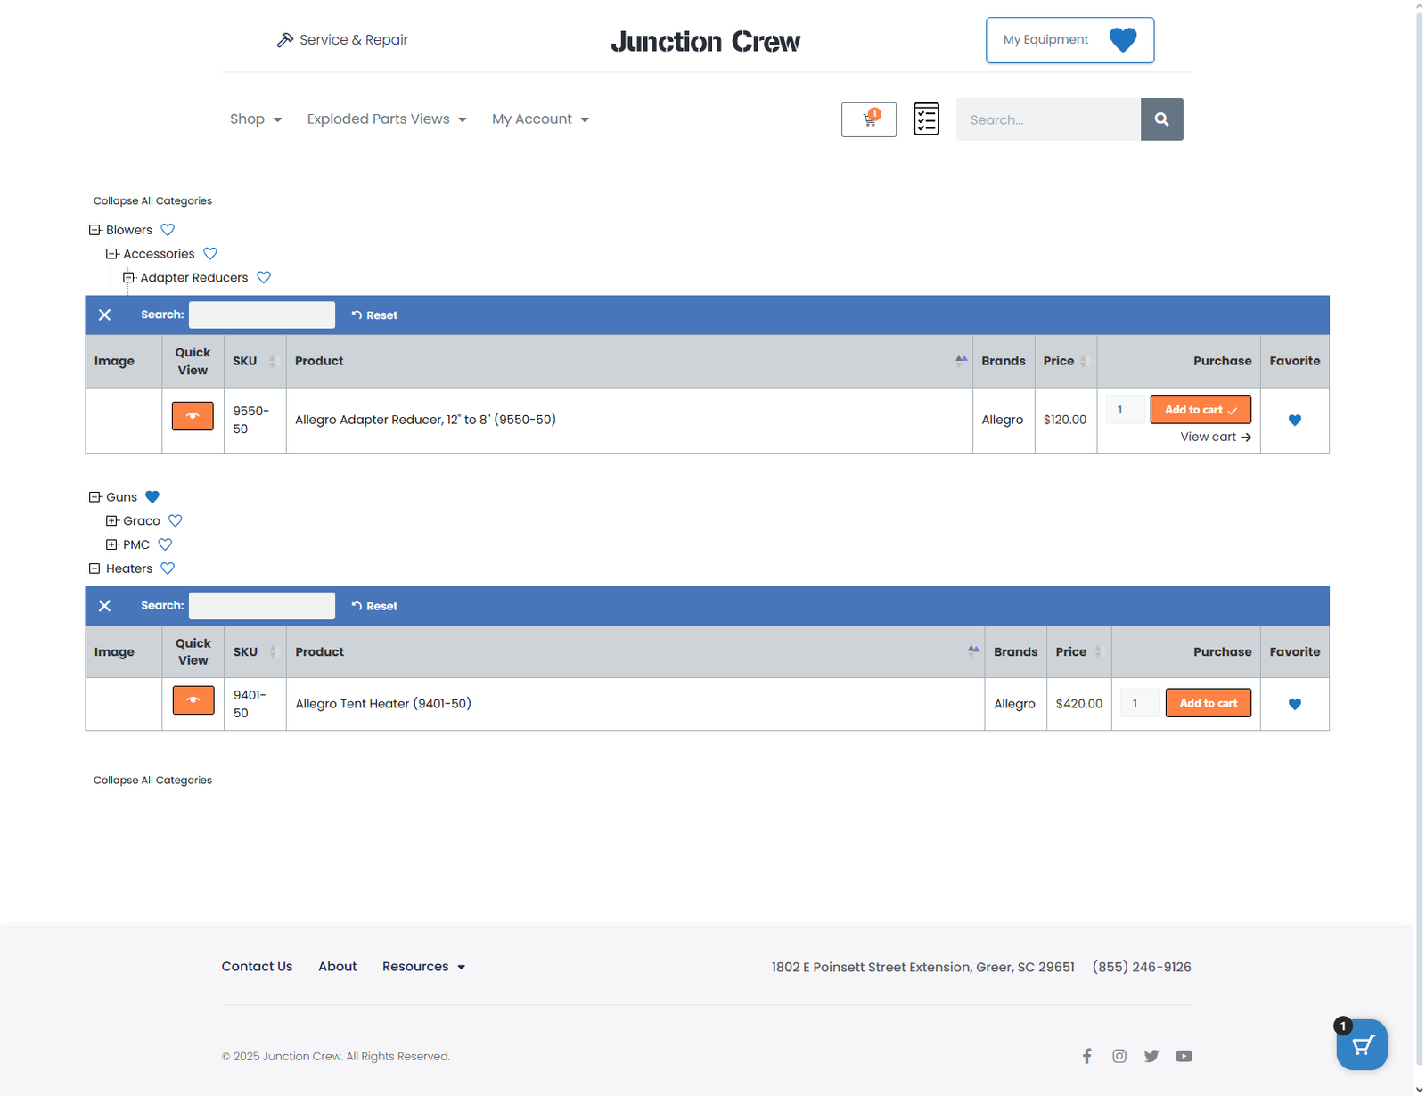The height and width of the screenshot is (1096, 1426).
Task: Open the checklist icon next to cart
Action: point(926,119)
